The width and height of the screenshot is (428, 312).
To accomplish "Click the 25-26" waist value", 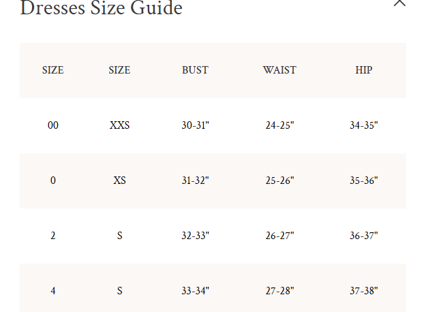I will coord(279,181).
